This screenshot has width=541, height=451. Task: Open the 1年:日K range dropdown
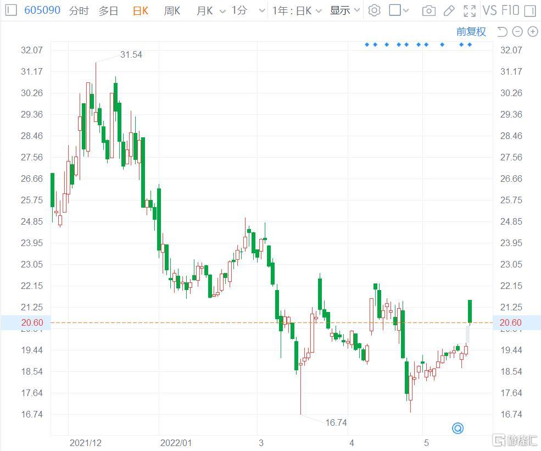click(x=297, y=10)
